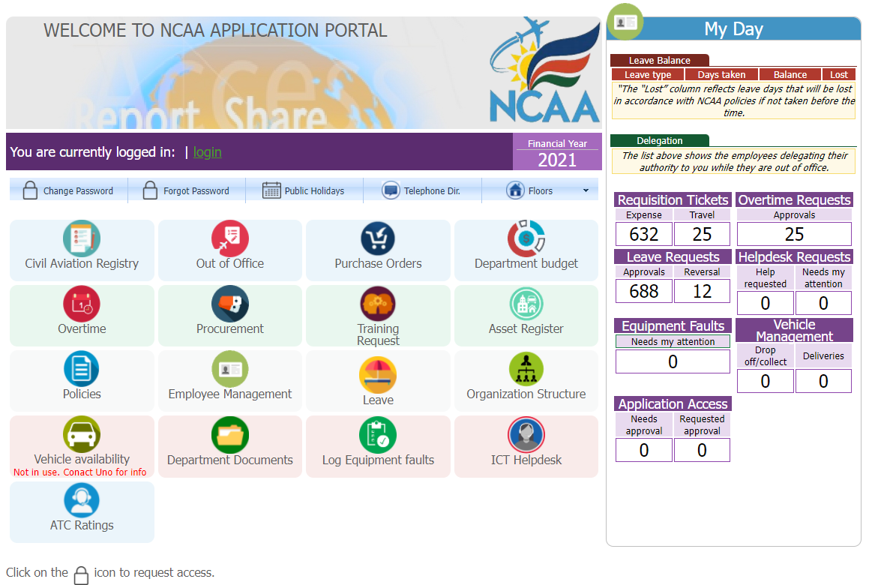Click the Overtime Requests approvals count 25
875x585 pixels.
coord(794,235)
